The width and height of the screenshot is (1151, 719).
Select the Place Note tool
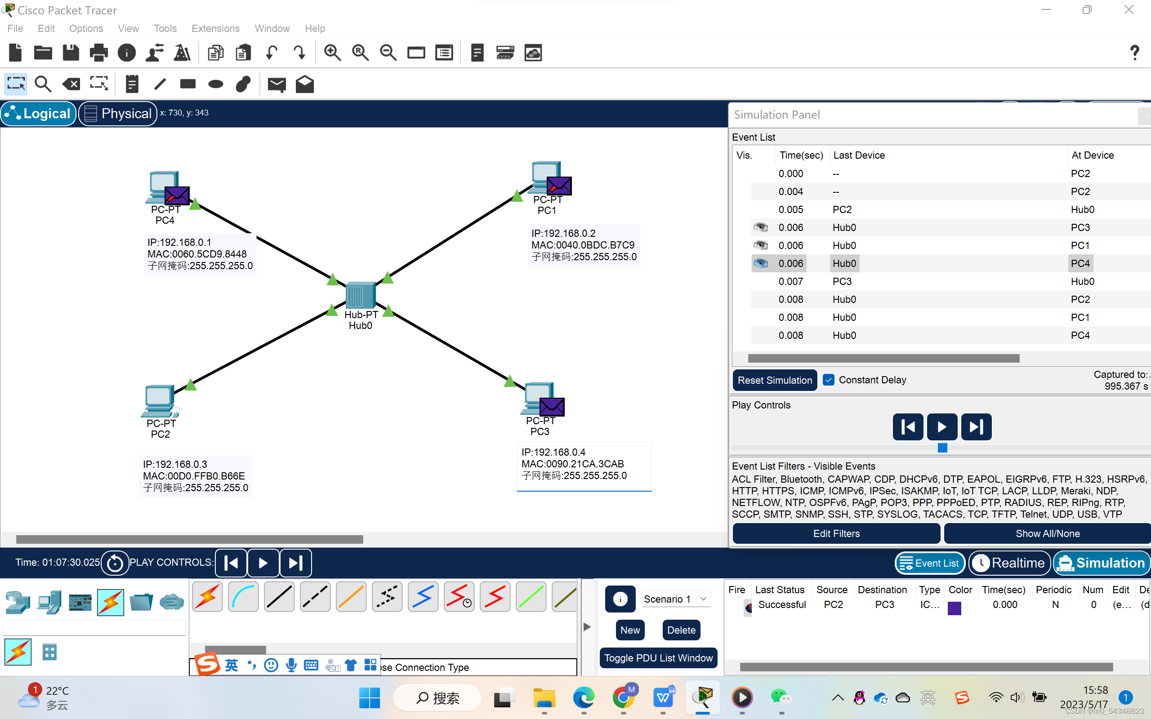(x=132, y=84)
